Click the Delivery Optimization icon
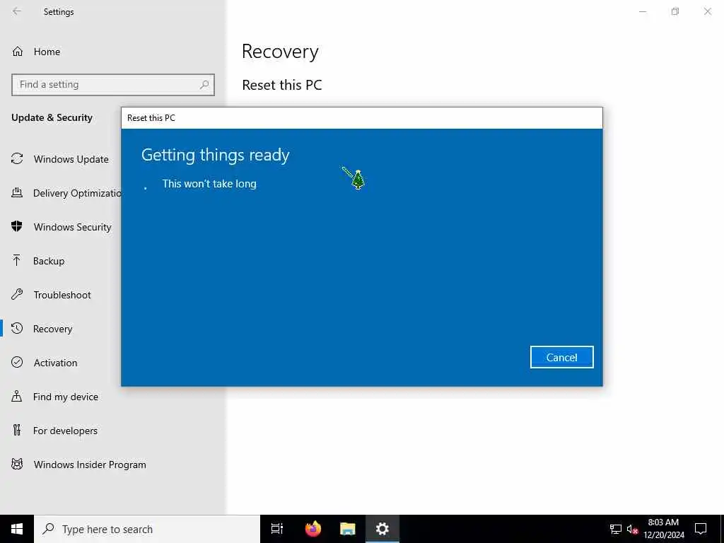The height and width of the screenshot is (543, 724). click(x=17, y=192)
